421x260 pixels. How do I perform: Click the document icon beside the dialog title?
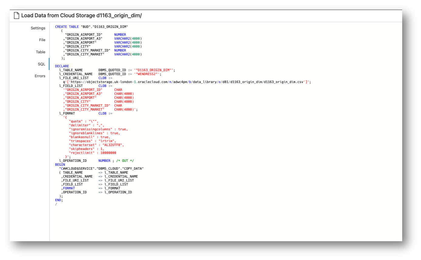pos(16,15)
